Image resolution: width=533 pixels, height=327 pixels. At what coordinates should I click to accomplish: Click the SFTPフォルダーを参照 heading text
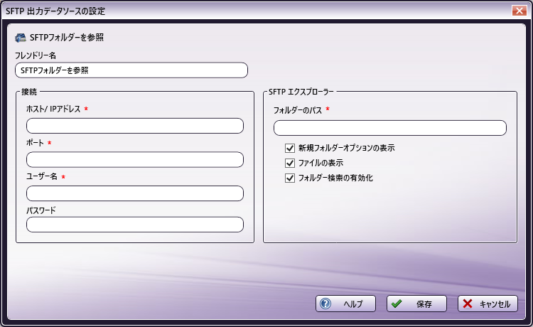coord(67,38)
